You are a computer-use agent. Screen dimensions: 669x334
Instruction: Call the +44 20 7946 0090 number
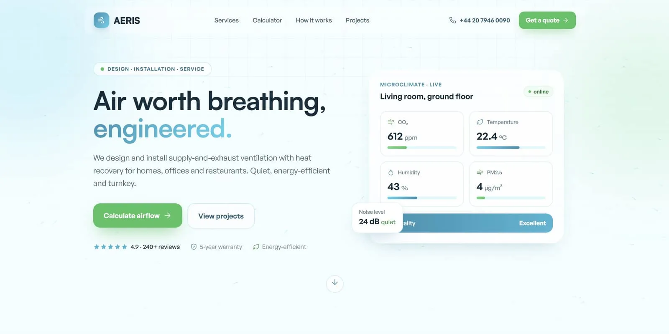[485, 20]
